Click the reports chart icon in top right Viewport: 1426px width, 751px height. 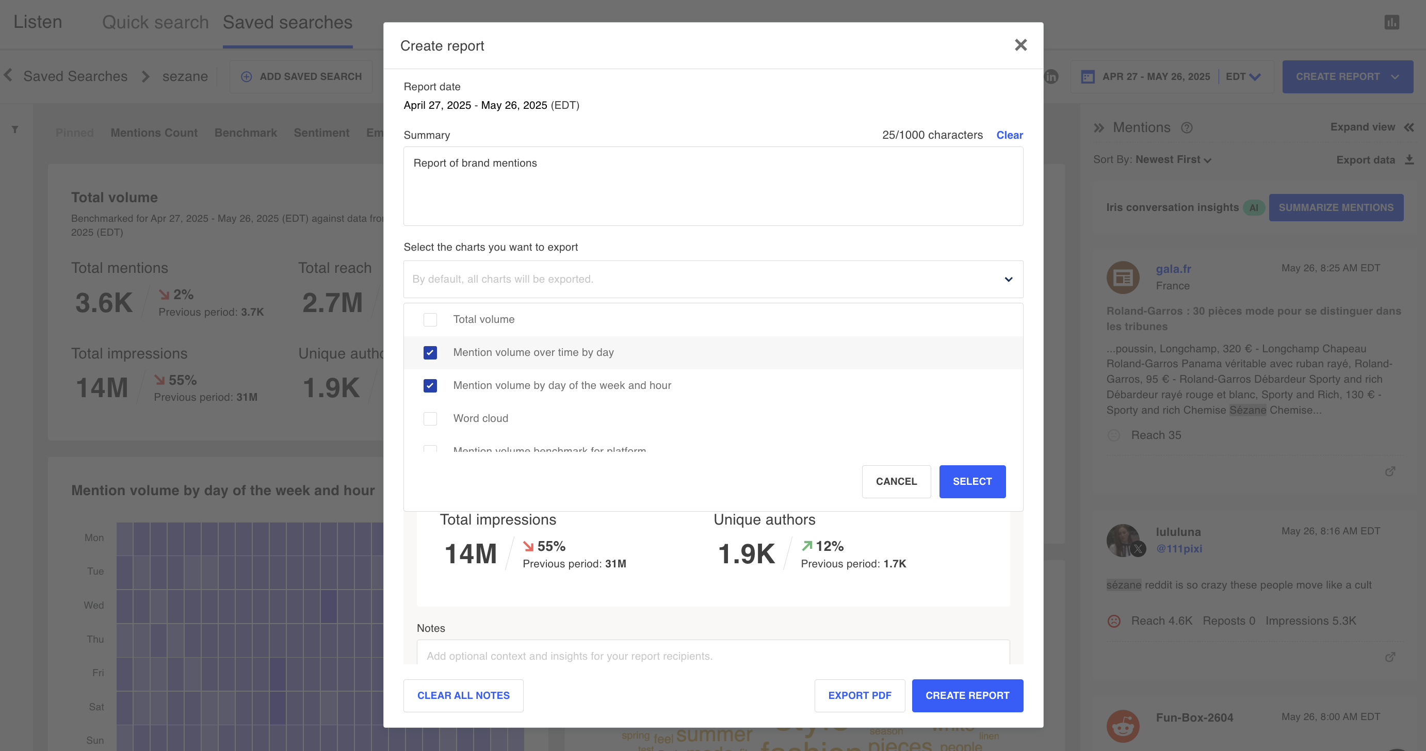tap(1391, 22)
